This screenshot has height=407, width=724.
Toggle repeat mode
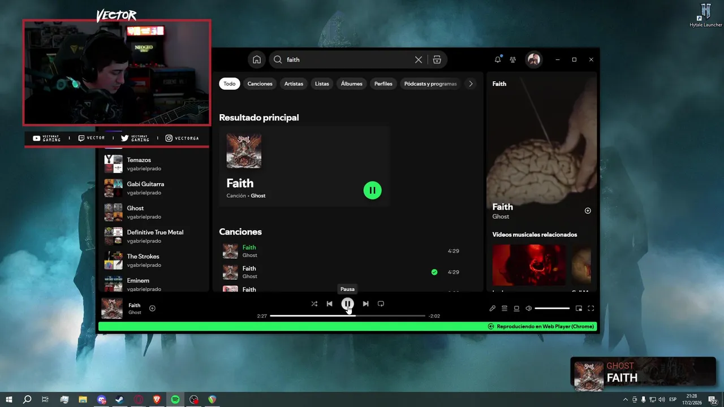point(381,304)
